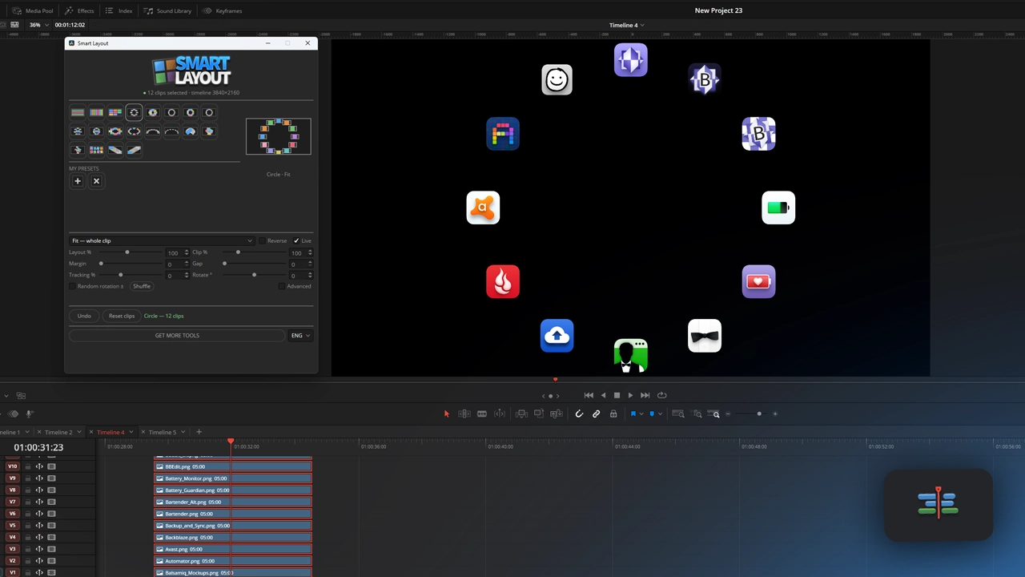Adjust the Rotate ° slider handle
This screenshot has width=1025, height=577.
pos(254,275)
